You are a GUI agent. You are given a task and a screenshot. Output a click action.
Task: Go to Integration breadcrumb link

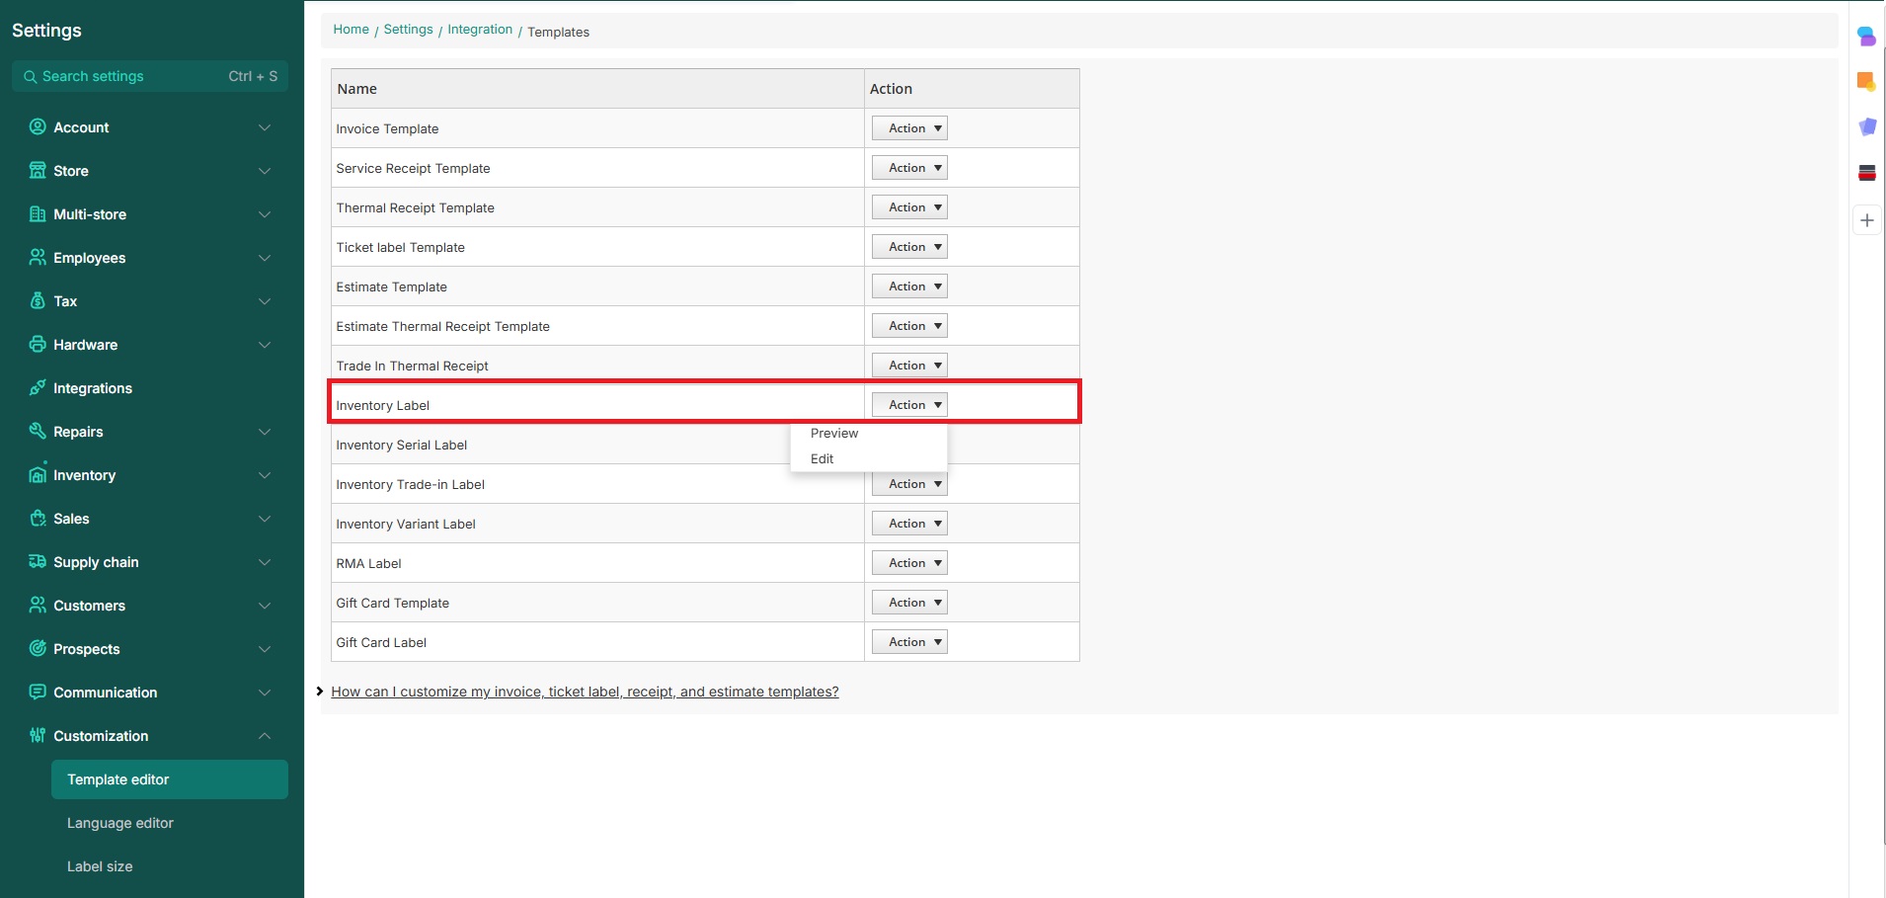click(x=480, y=30)
